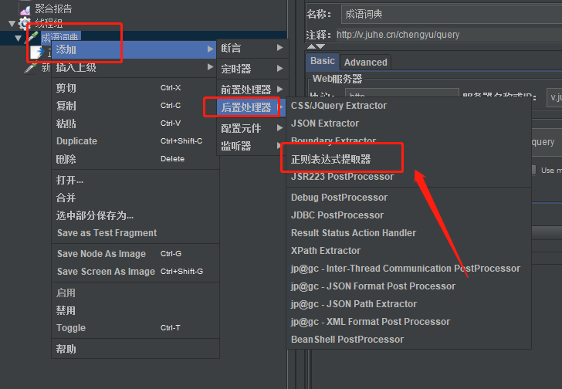Choose 粘贴 from the context menu

(136, 123)
